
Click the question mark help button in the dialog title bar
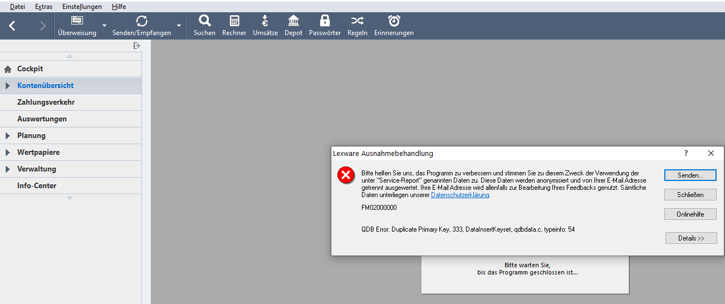685,153
